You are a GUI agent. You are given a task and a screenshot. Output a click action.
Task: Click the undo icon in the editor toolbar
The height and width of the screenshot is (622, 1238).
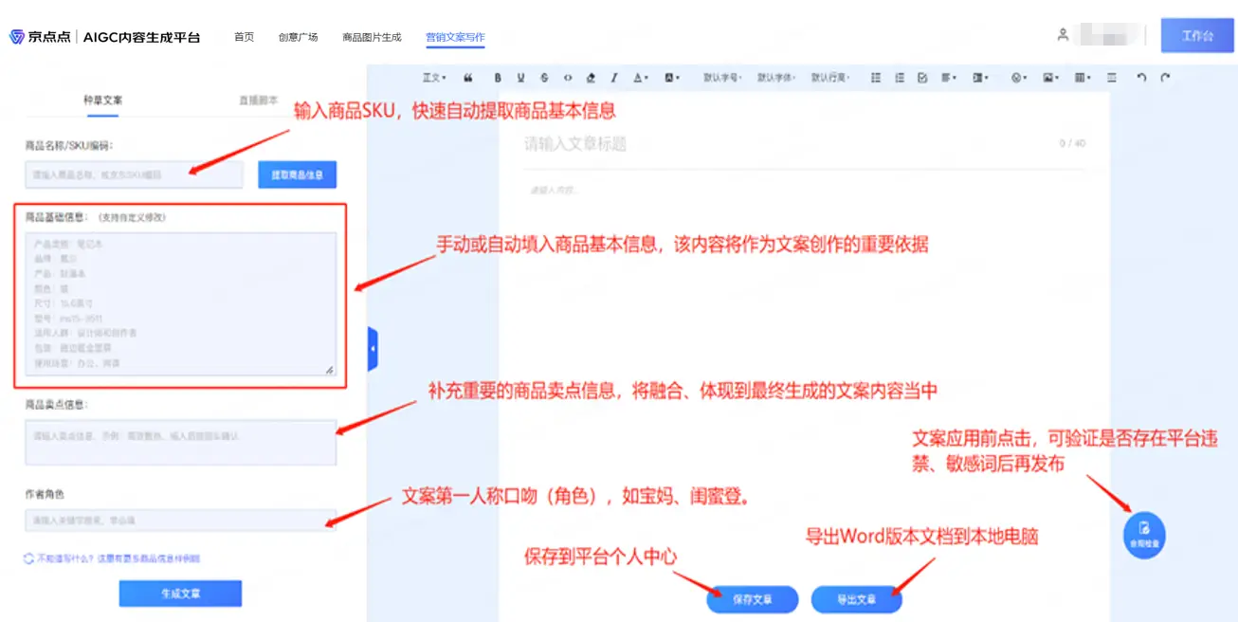pos(1141,78)
